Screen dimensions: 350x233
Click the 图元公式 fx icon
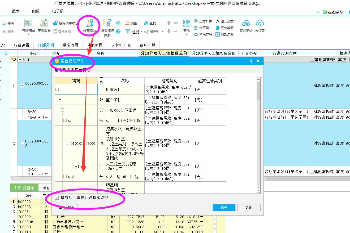218,21
